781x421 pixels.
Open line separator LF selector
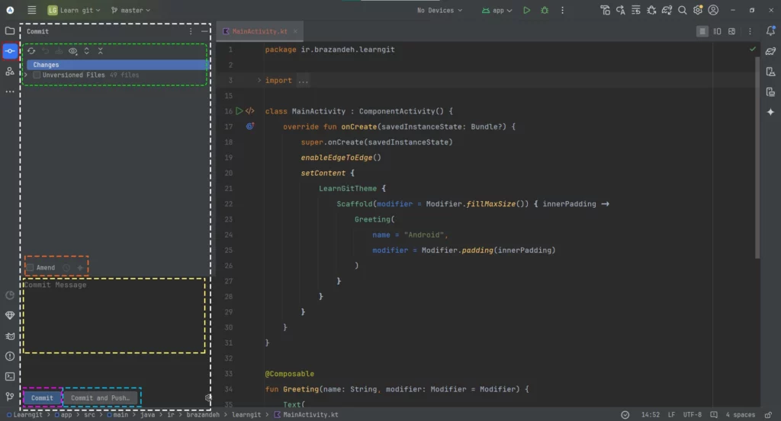(671, 415)
